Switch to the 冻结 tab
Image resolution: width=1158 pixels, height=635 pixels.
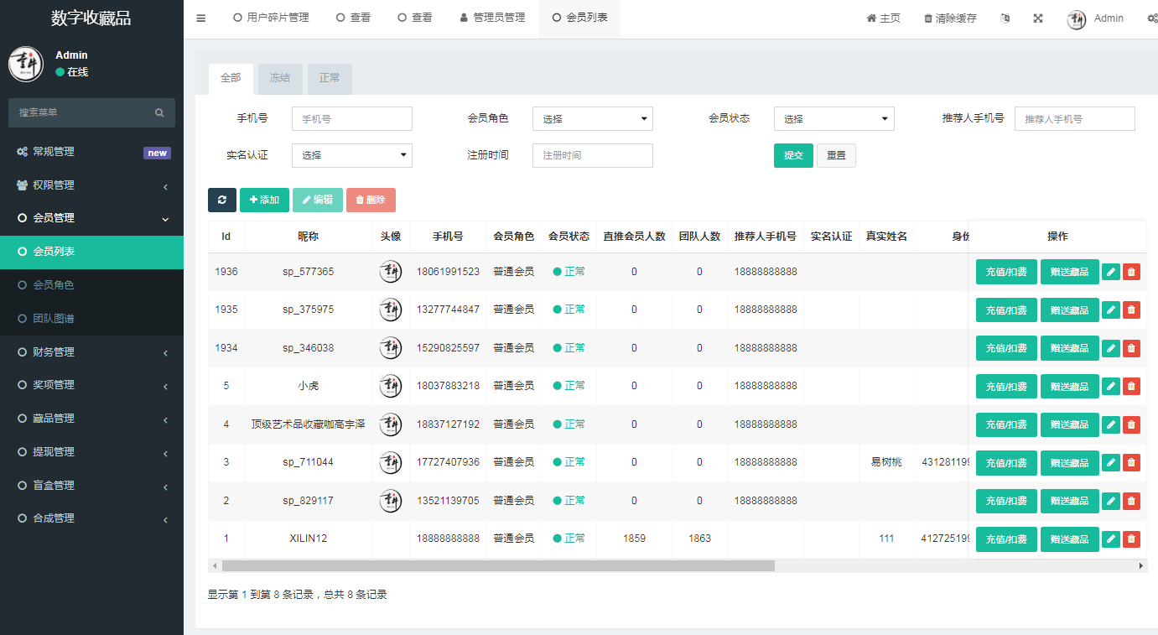click(x=279, y=78)
